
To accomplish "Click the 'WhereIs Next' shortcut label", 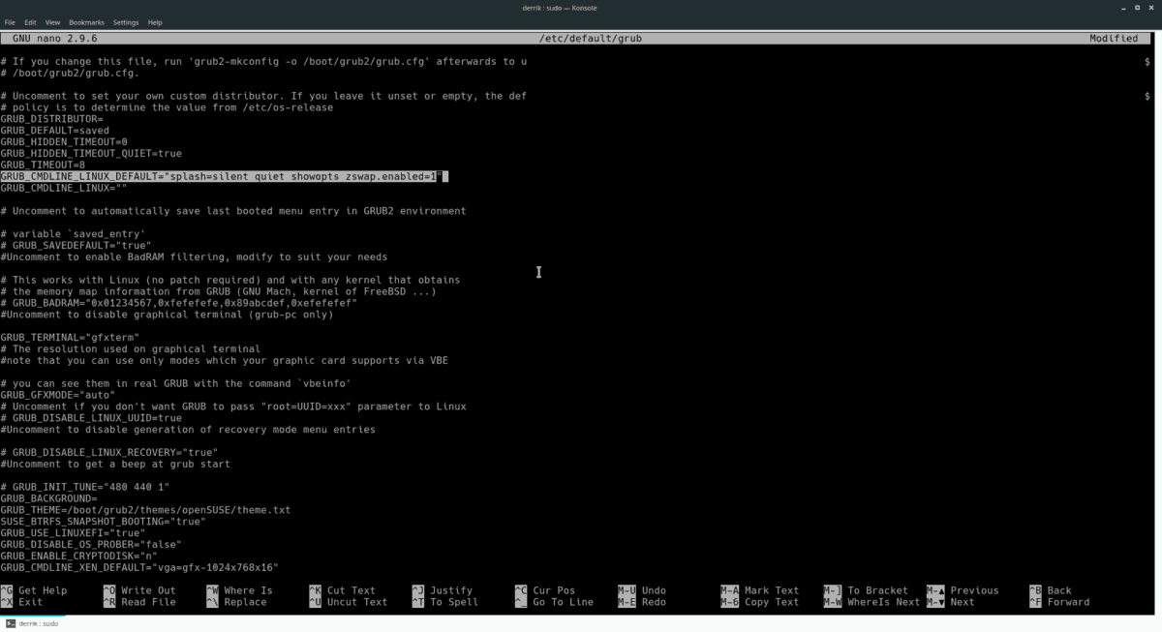I will (x=884, y=602).
